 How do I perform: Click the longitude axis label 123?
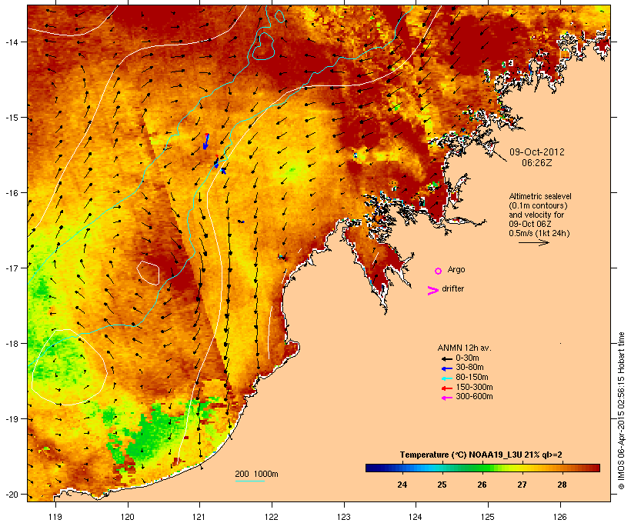coord(344,517)
